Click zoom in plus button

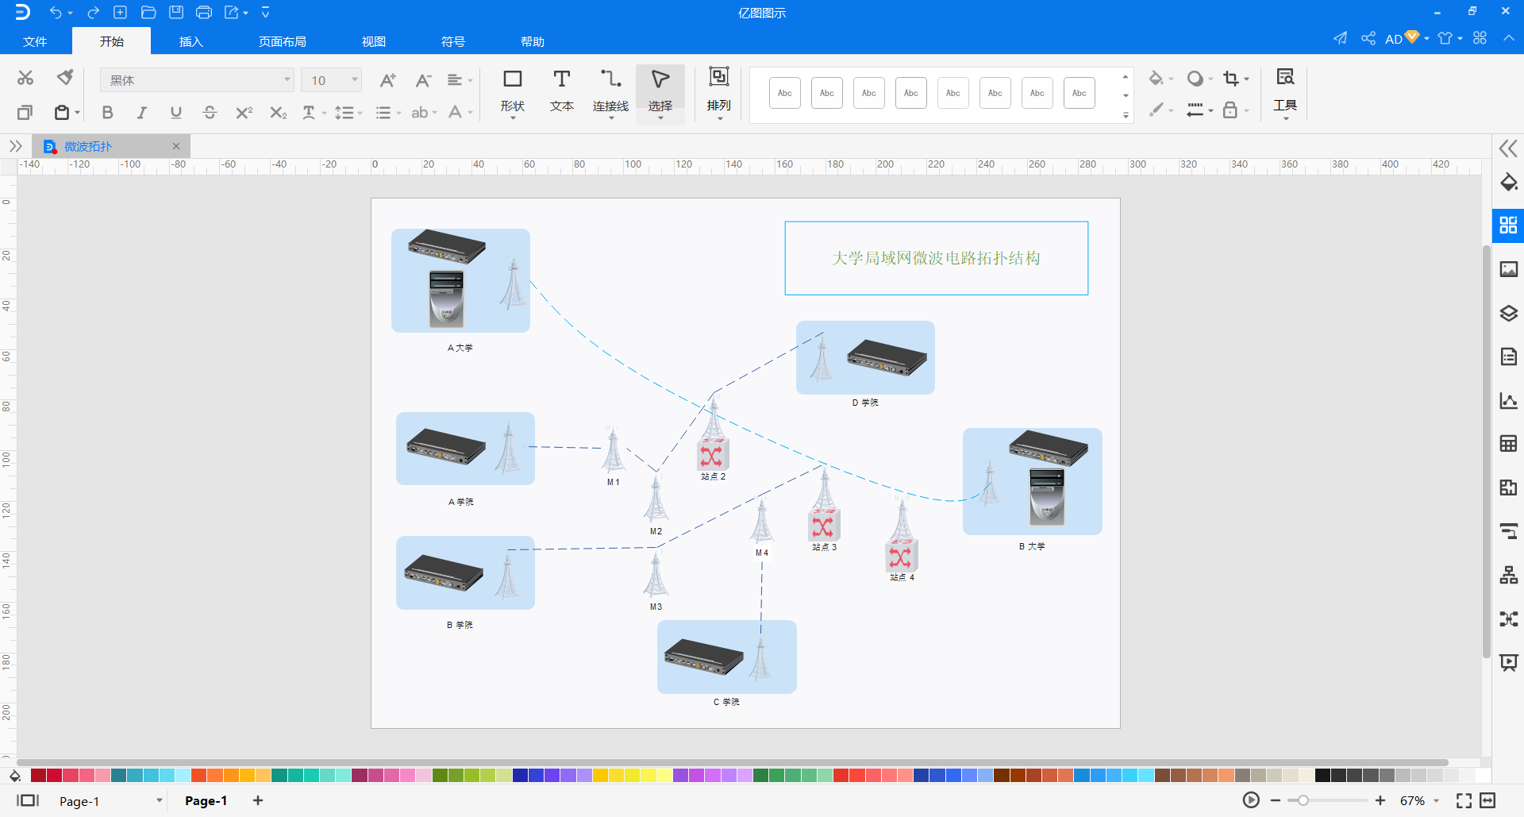coord(1380,800)
